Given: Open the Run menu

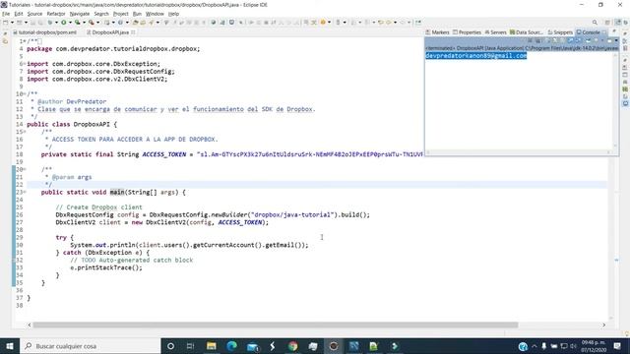Looking at the screenshot, I should (x=137, y=14).
